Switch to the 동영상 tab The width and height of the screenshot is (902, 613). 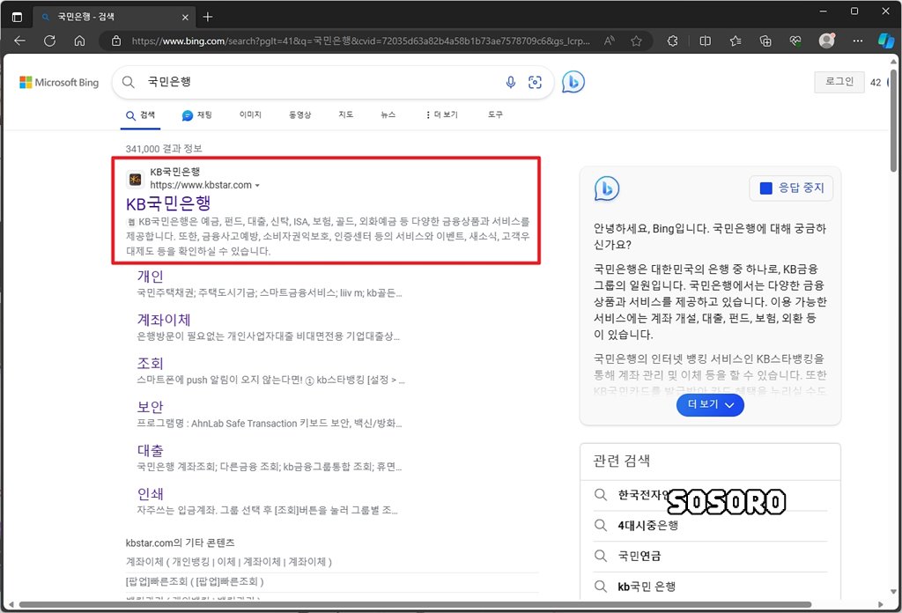[x=299, y=115]
